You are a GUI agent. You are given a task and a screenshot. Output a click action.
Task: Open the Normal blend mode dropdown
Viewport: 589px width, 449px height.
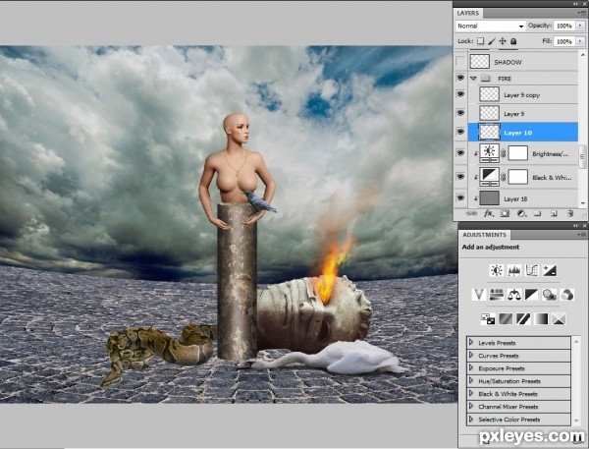pos(491,26)
